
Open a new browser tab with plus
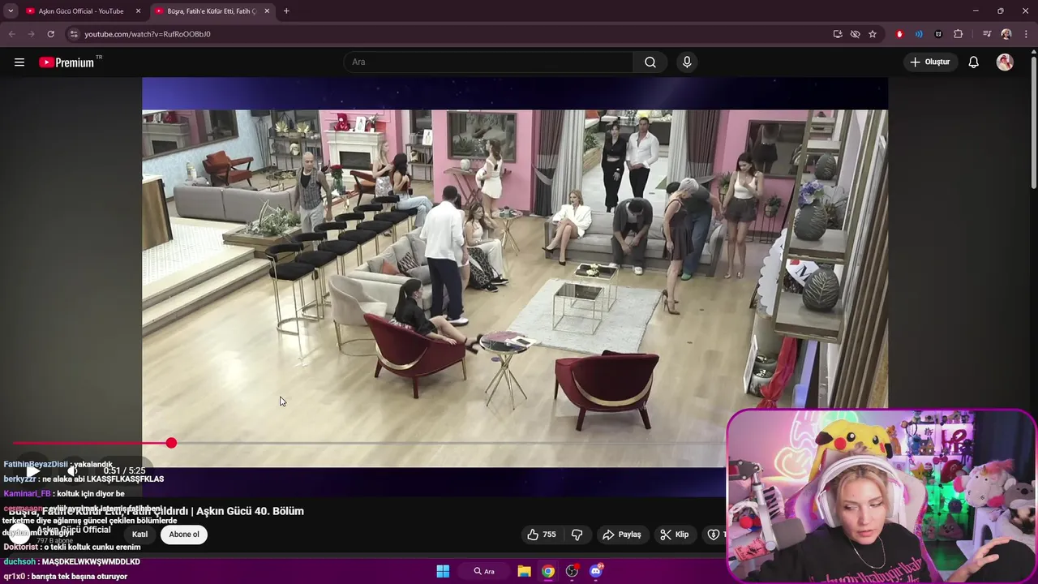286,11
